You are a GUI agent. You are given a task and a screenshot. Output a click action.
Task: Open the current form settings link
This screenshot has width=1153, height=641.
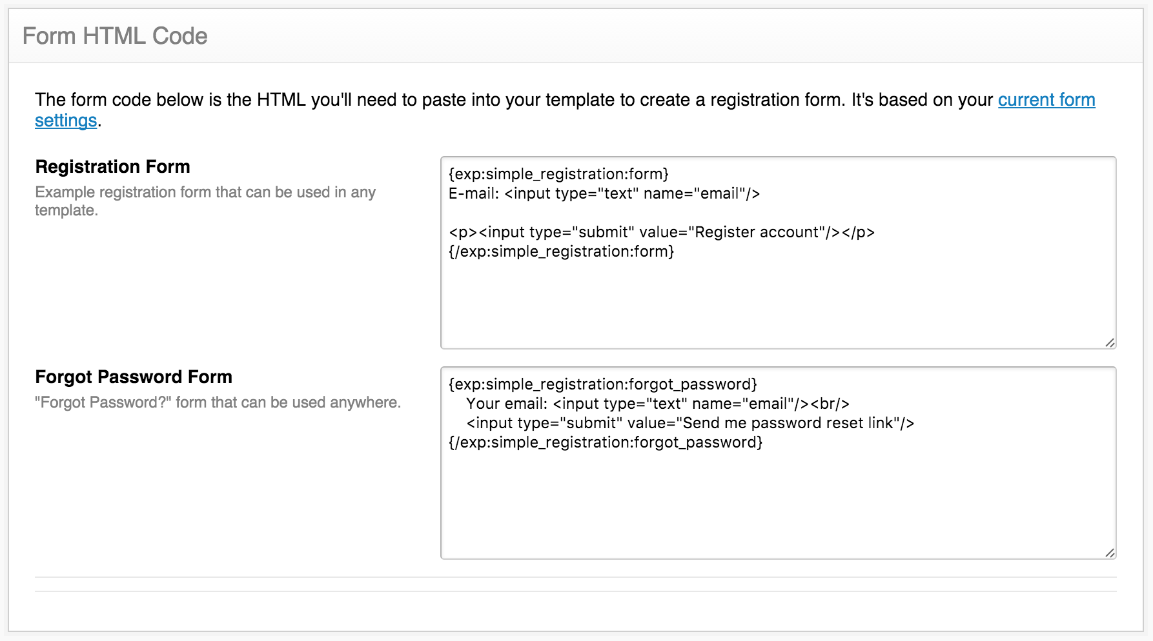(x=1046, y=100)
